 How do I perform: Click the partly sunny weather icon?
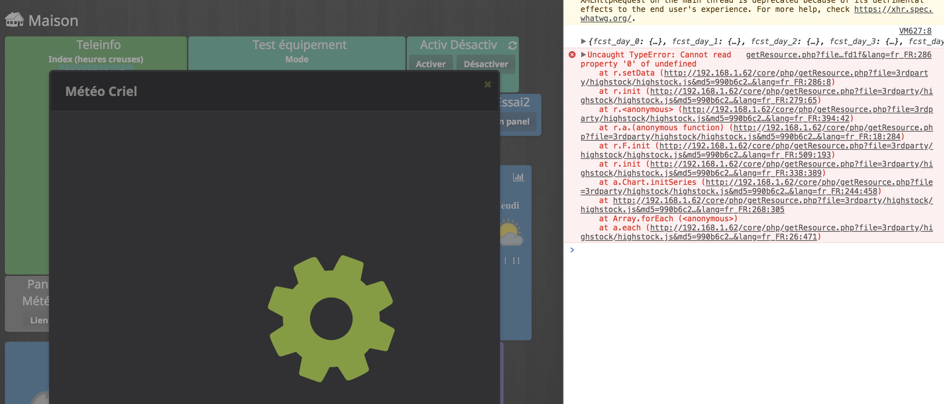coord(511,232)
